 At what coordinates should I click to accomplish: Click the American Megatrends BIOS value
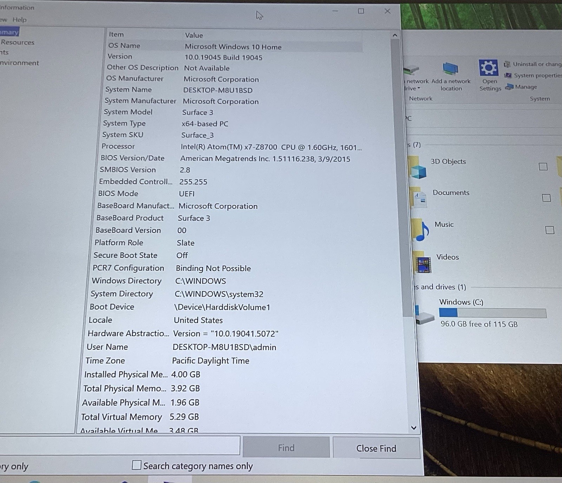coord(265,159)
